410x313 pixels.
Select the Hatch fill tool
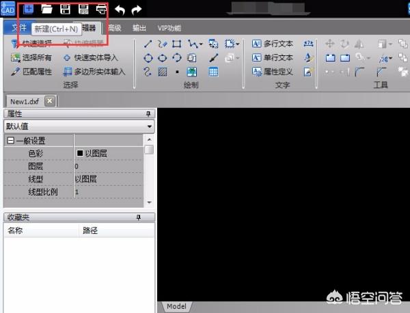[x=162, y=71]
